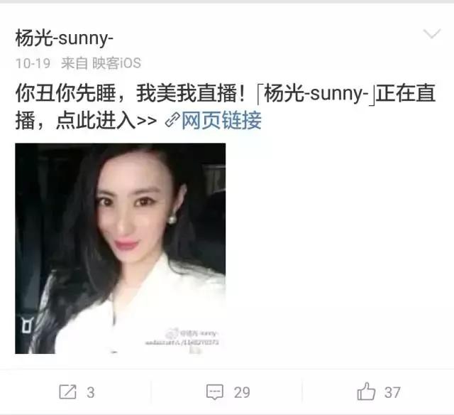
Task: Click the repost share icon
Action: (x=68, y=392)
